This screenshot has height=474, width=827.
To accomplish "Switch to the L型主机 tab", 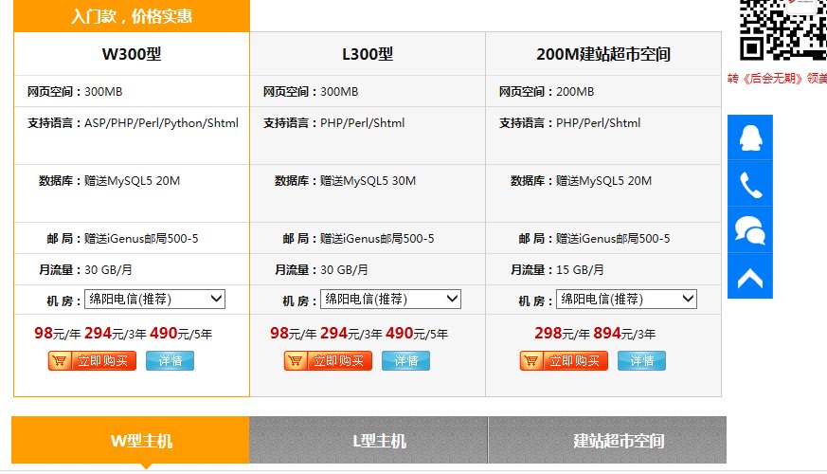I will [369, 440].
